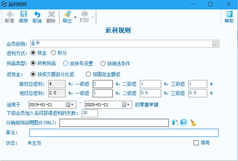This screenshot has height=161, width=238.
Task: Click start date text 2019-01-21
Action: point(40,105)
